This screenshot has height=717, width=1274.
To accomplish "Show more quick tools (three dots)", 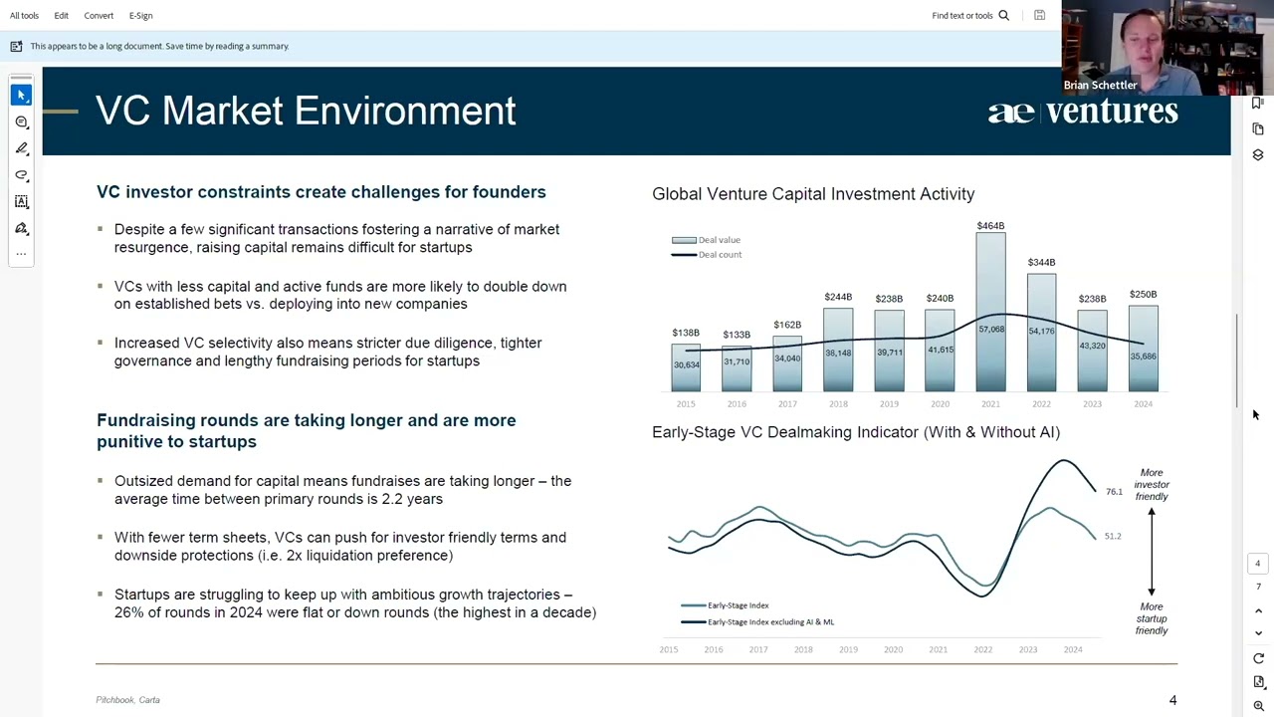I will point(21,254).
